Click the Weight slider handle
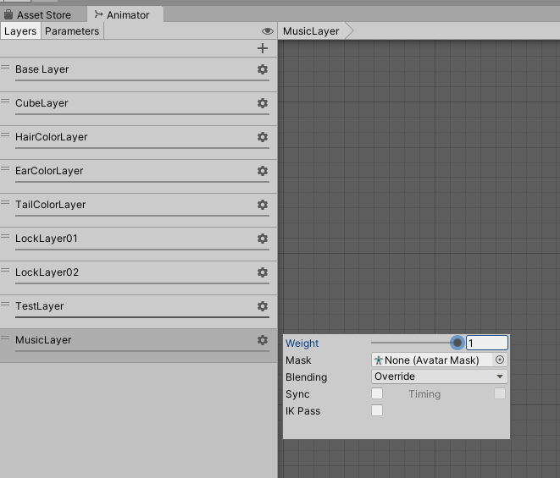Screen dimensions: 560x478 (457, 343)
